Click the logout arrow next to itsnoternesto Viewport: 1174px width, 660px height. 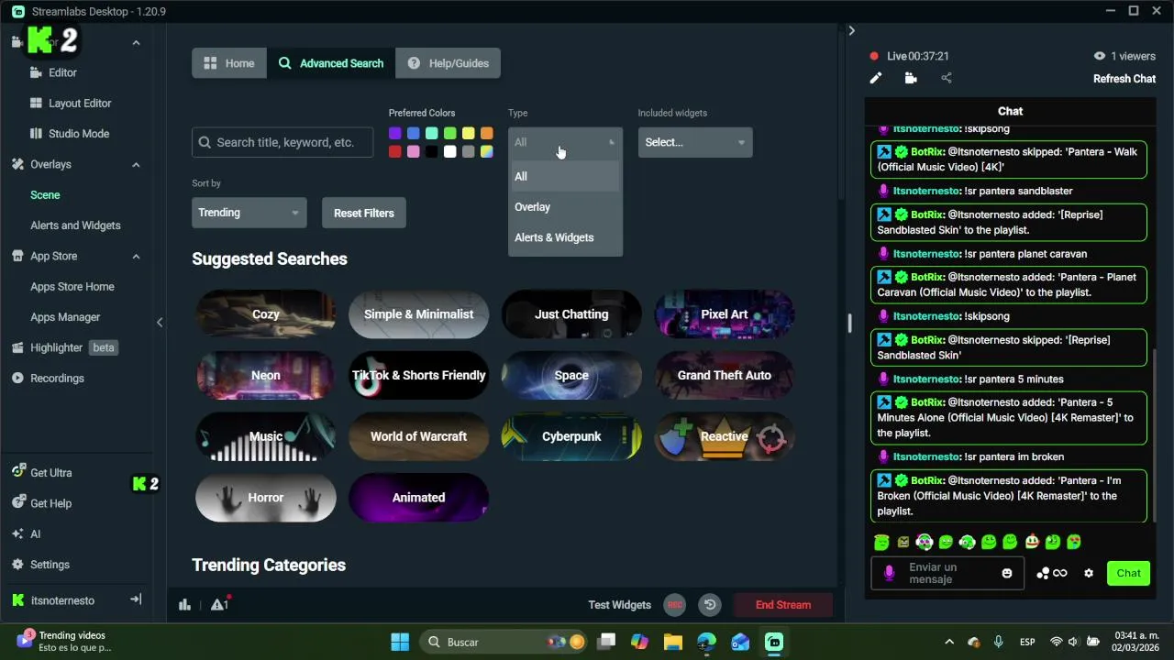pos(136,599)
